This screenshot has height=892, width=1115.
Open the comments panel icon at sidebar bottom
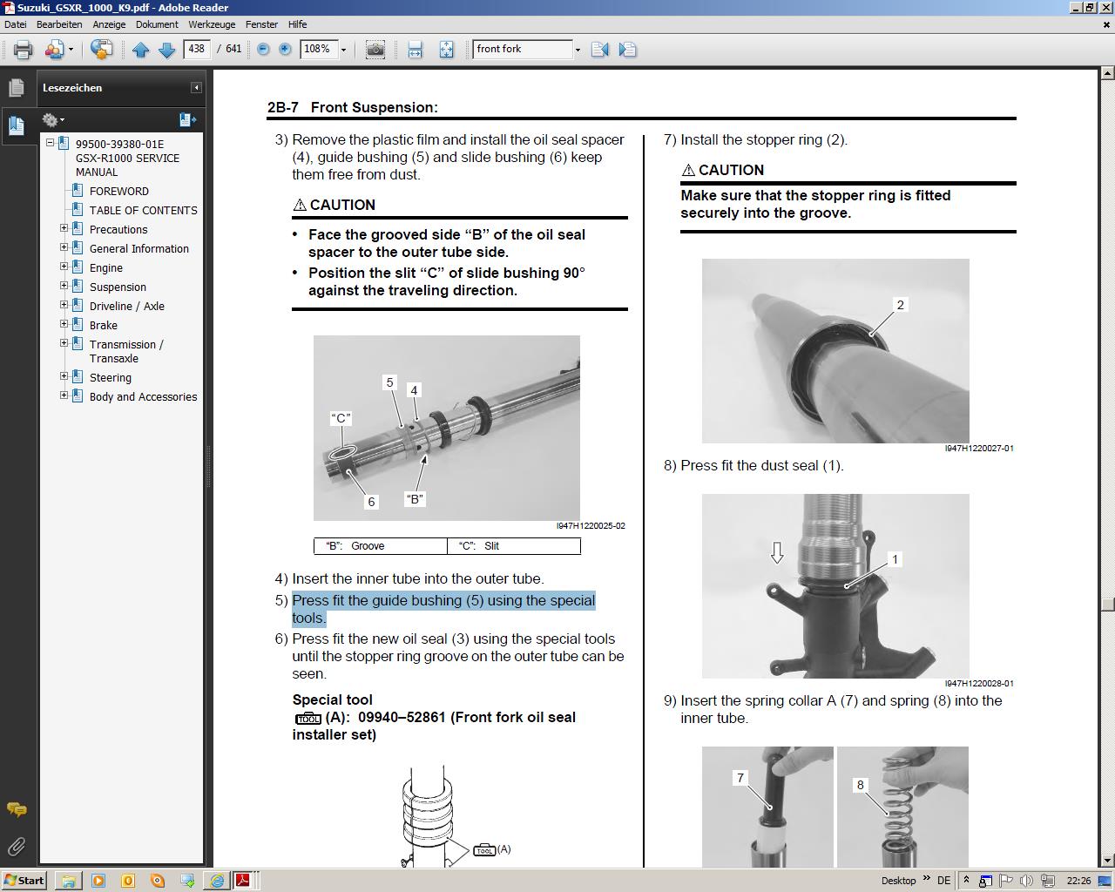pos(16,809)
